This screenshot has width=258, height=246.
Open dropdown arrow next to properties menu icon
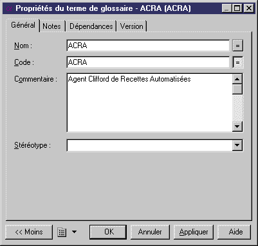tap(74, 232)
